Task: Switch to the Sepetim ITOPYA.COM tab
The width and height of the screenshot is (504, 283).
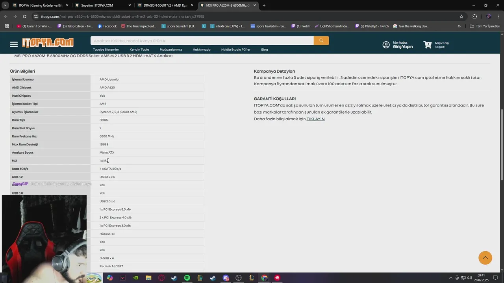Action: (103, 6)
